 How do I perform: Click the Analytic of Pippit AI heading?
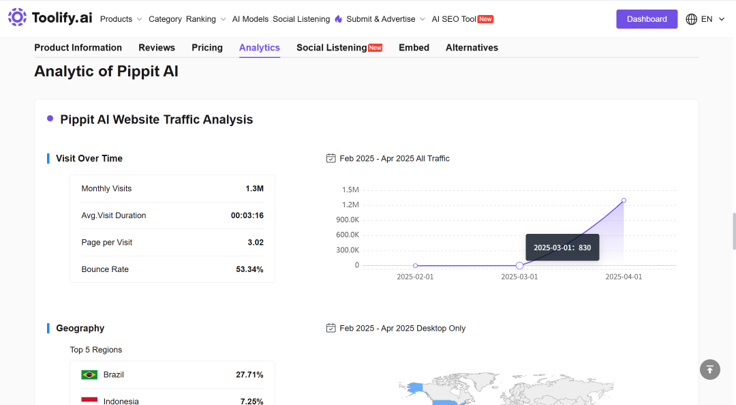click(x=106, y=71)
